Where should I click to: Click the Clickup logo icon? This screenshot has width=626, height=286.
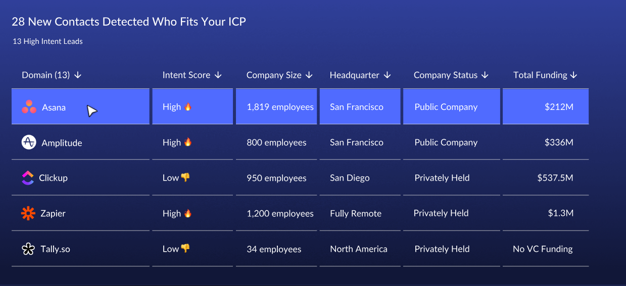28,178
